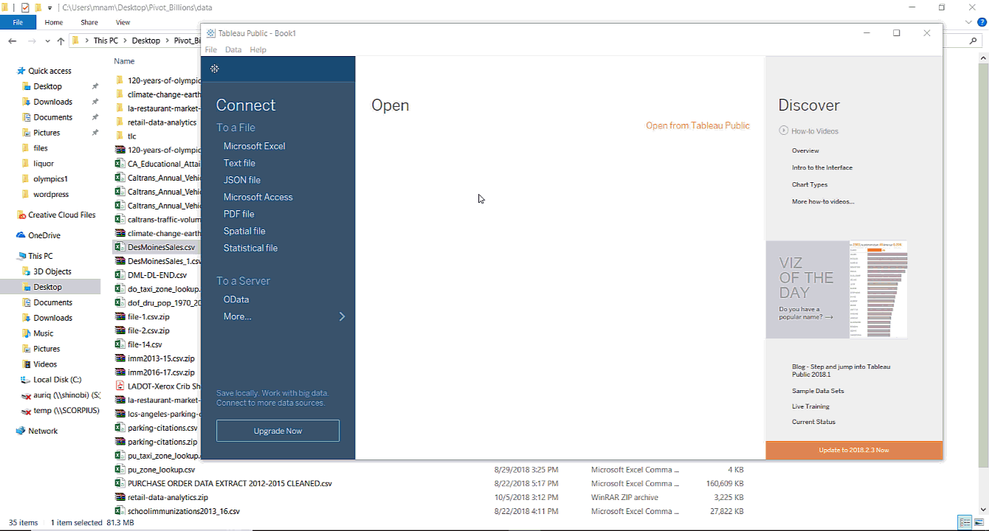Connect to a Spatial file
989x531 pixels.
[x=244, y=231]
